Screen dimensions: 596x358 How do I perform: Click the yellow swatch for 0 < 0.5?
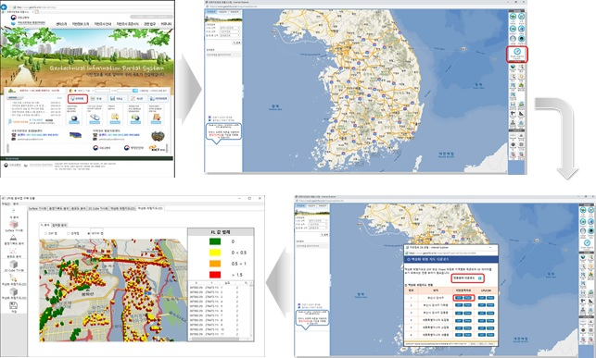[215, 253]
